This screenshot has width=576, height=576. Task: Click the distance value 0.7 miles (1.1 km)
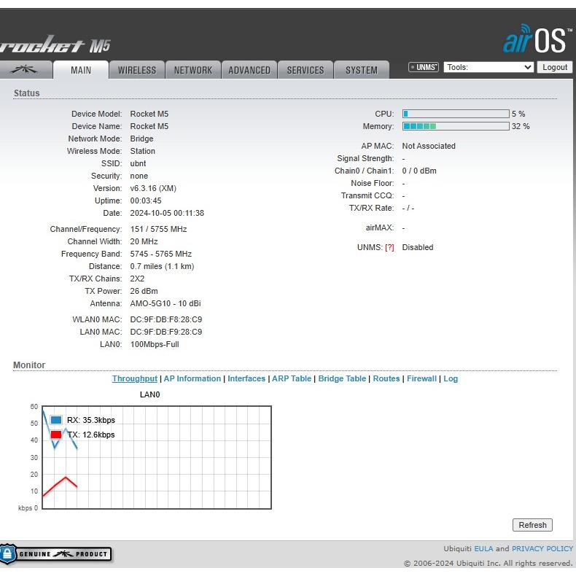click(162, 266)
